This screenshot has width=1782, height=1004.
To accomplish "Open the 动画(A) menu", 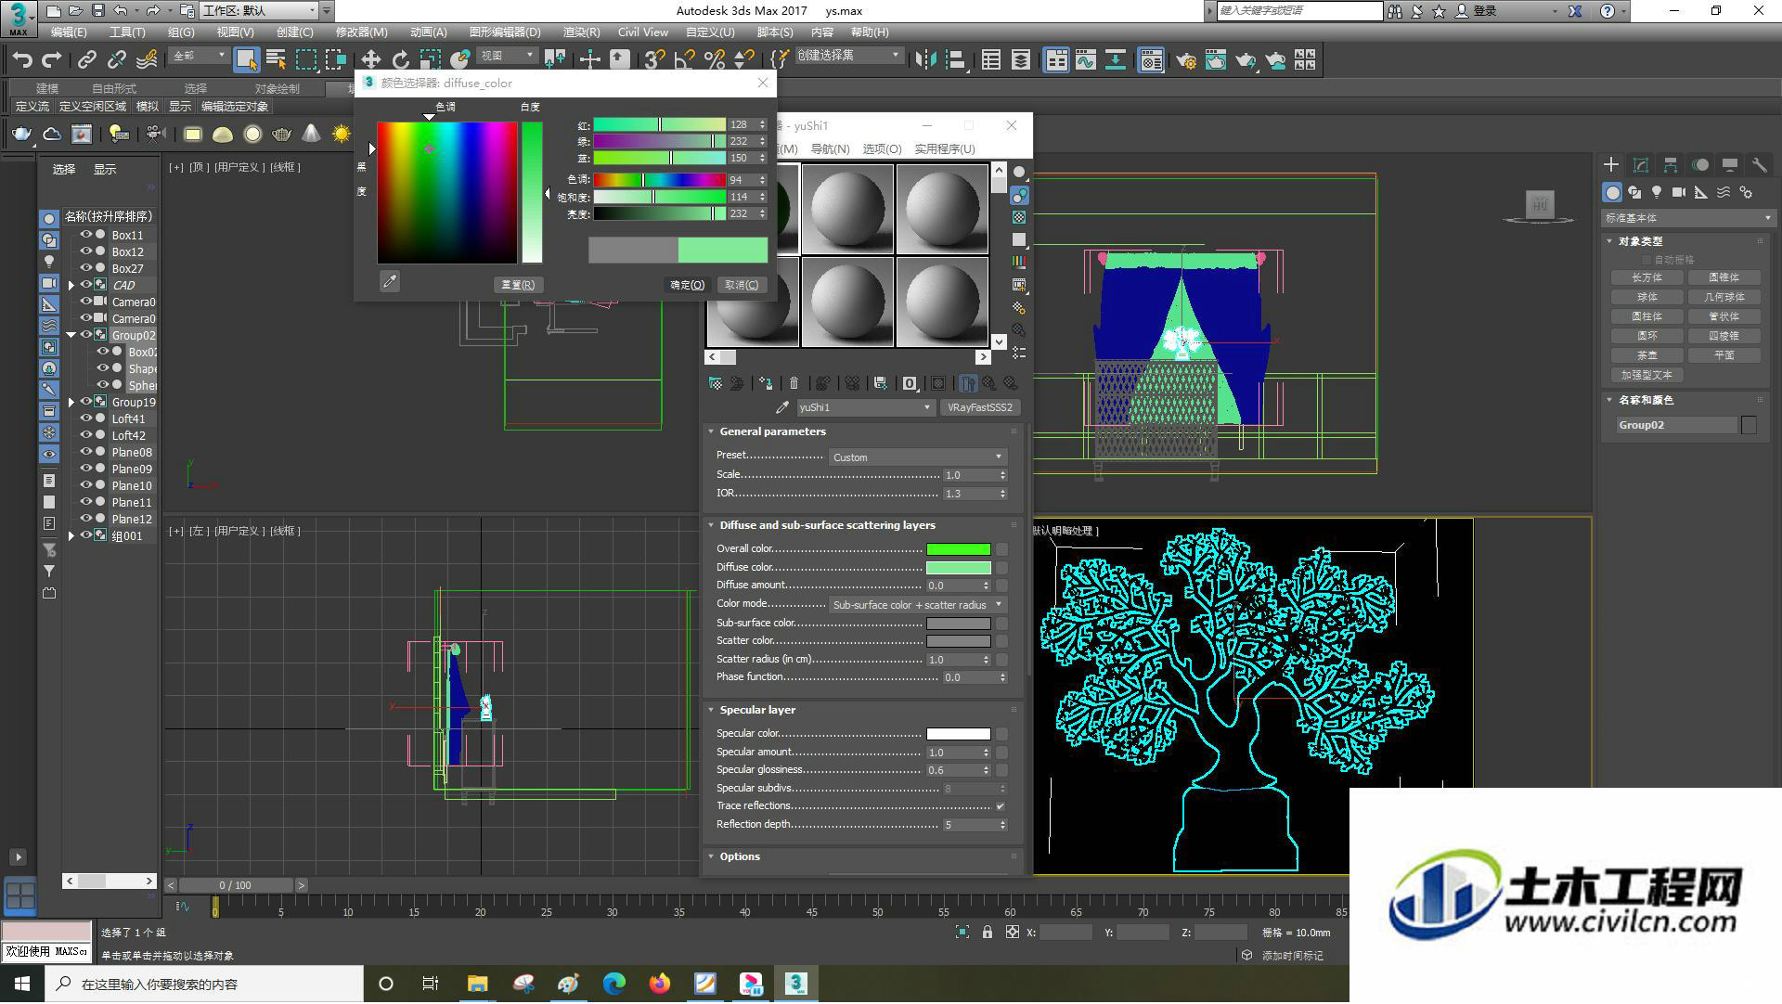I will [428, 32].
